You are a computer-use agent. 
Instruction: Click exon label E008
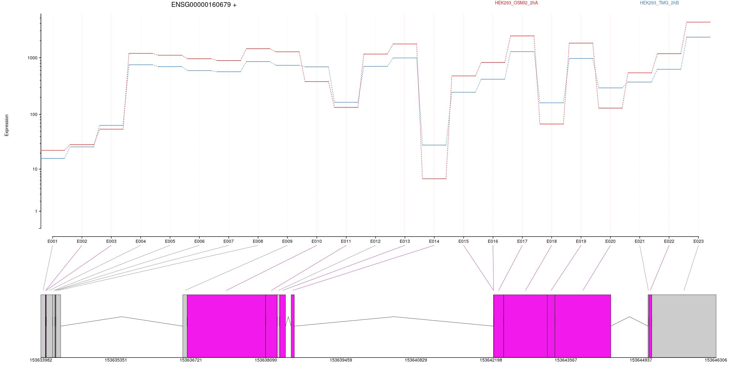[258, 241]
